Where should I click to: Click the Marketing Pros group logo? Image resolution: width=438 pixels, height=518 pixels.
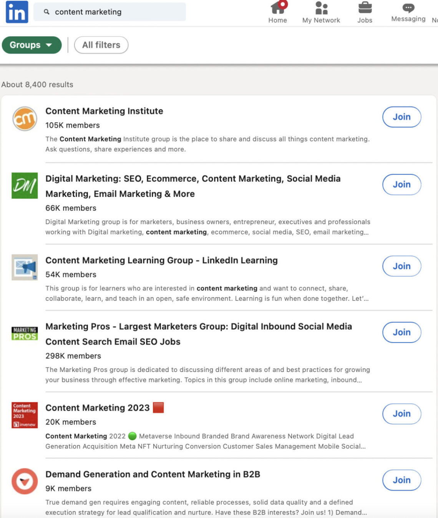tap(24, 333)
